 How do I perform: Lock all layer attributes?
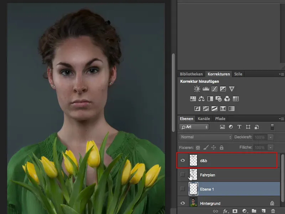(x=221, y=147)
